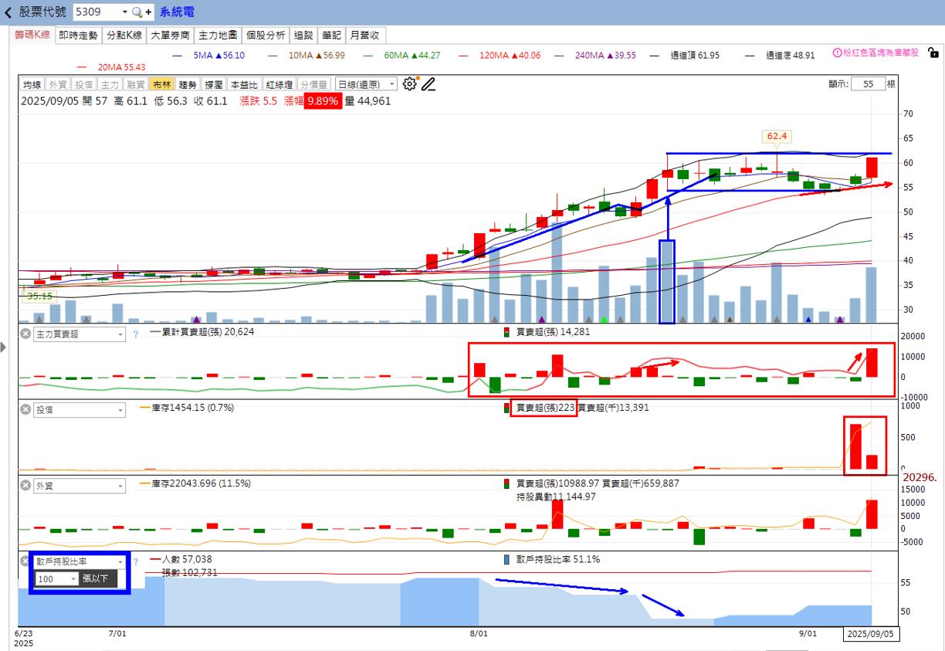Toggle the 布林 Bollinger band overlay
945x651 pixels.
point(162,83)
